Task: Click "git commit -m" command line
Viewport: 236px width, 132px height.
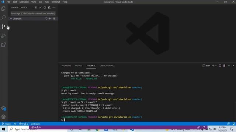Action: (79, 102)
